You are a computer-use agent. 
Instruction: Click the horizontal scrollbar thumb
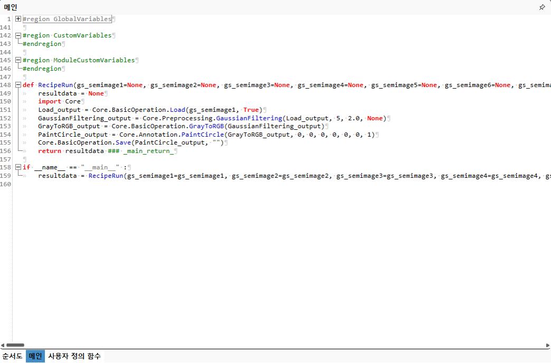tap(15, 345)
